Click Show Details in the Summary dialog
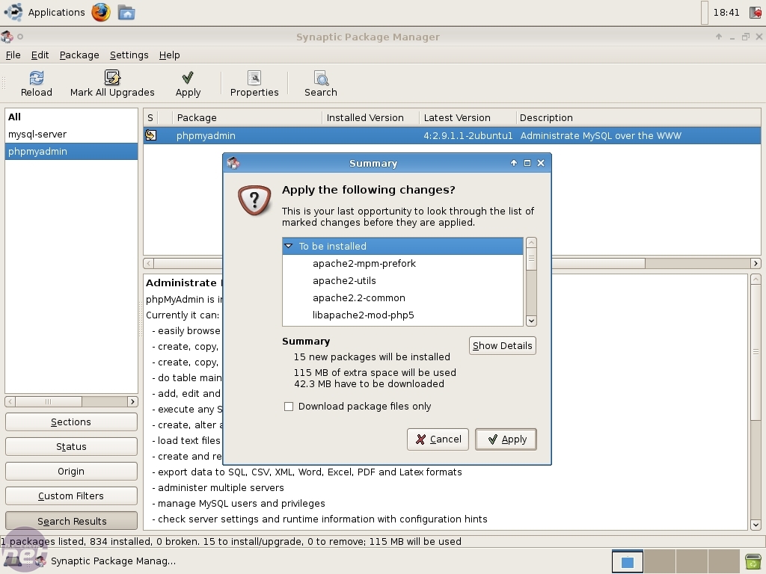766x574 pixels. (x=502, y=345)
